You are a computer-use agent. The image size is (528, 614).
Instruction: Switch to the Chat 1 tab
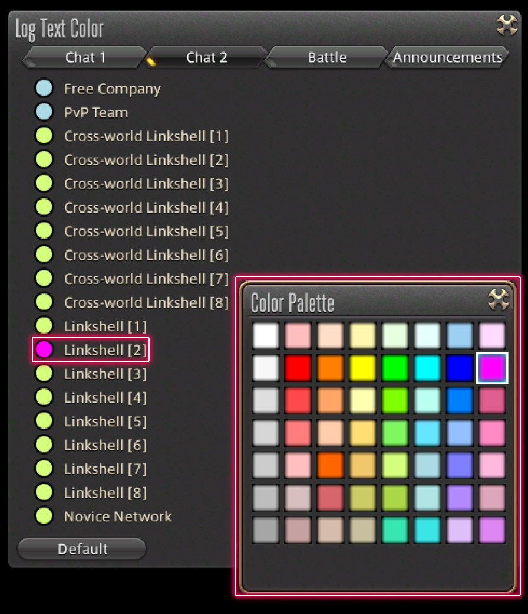click(85, 57)
